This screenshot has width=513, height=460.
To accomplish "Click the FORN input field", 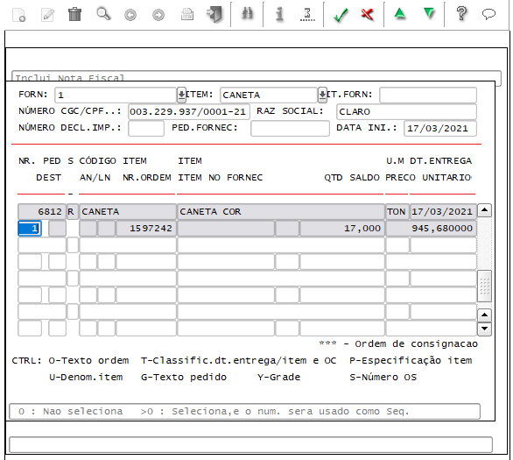I will tap(116, 95).
